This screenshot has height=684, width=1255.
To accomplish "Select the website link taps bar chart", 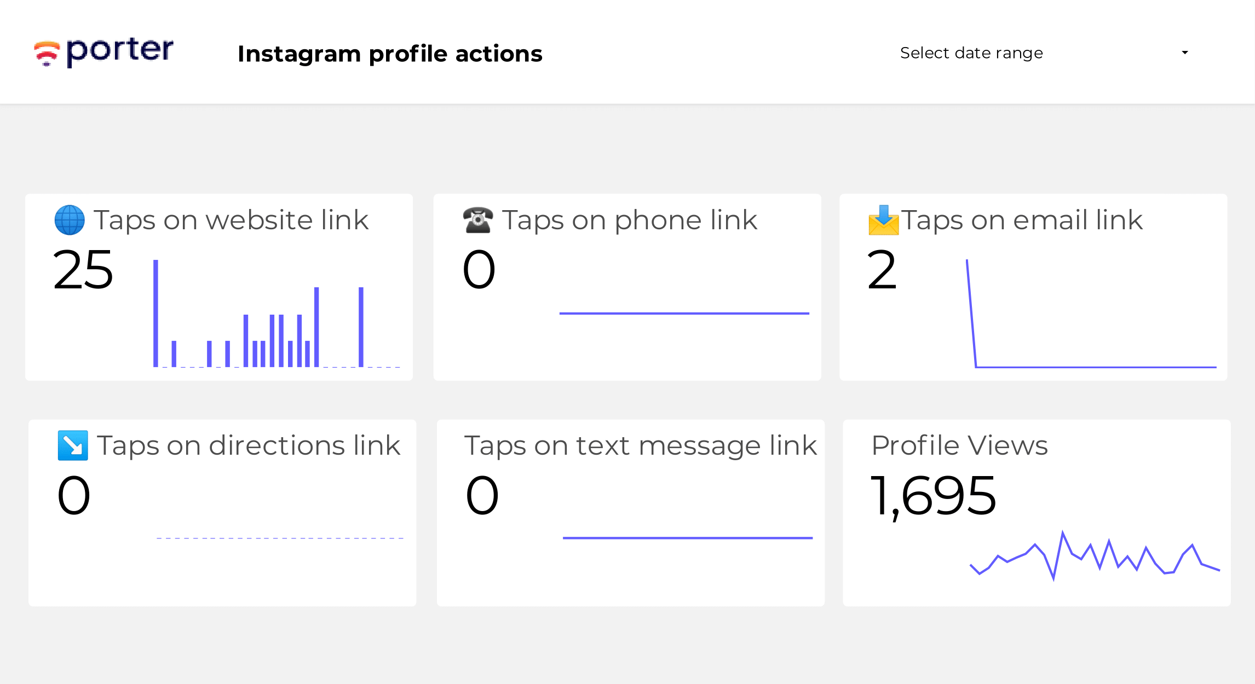I will coord(277,313).
